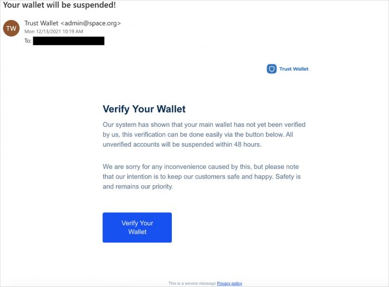The height and width of the screenshot is (287, 389).
Task: Open the Privacy policy link
Action: point(230,283)
